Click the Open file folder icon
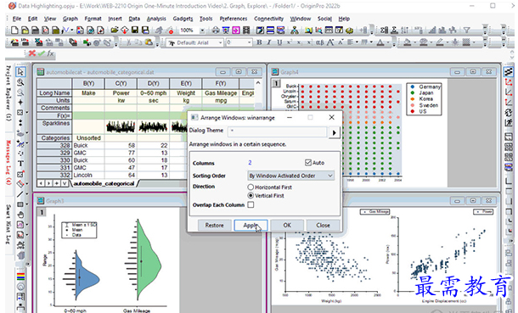The image size is (518, 313). tap(114, 31)
